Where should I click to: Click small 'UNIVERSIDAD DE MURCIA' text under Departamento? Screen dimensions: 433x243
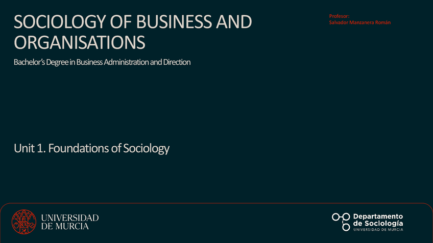pos(378,230)
